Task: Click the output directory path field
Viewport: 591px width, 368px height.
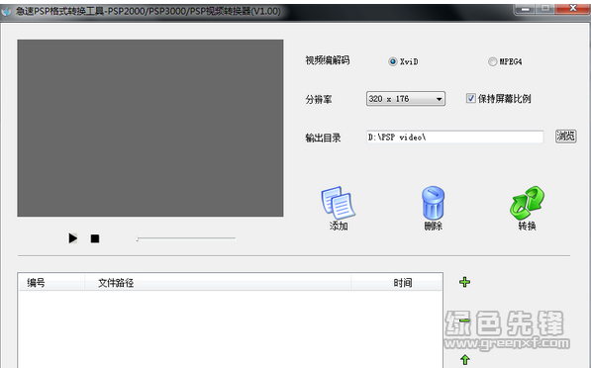Action: pyautogui.click(x=454, y=138)
